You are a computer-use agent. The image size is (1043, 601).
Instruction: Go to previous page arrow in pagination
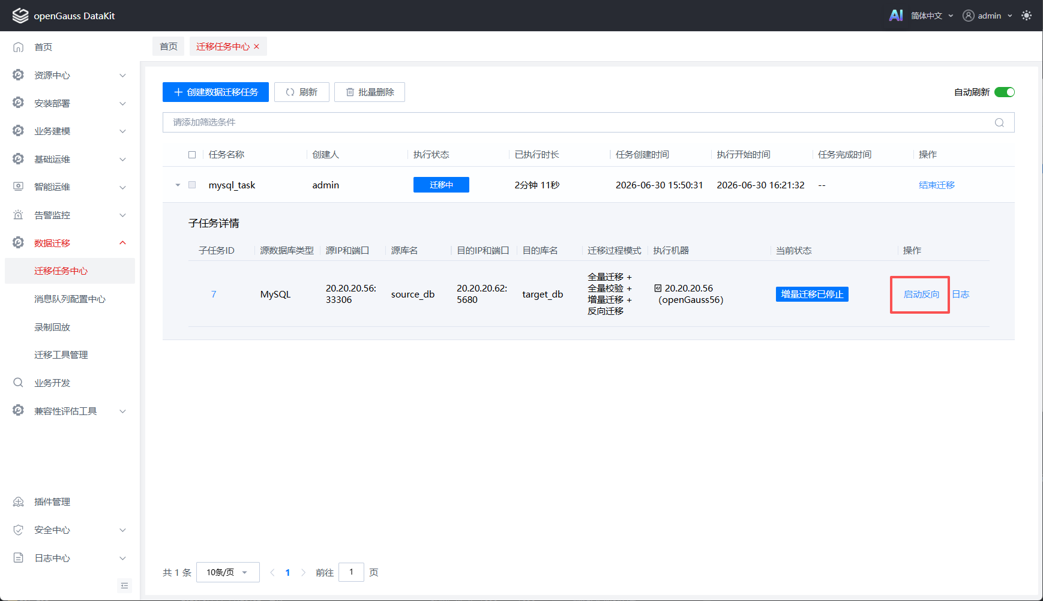[x=272, y=572]
